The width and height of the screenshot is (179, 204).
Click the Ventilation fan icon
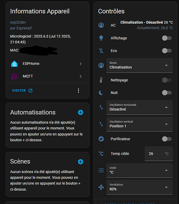coord(101,187)
